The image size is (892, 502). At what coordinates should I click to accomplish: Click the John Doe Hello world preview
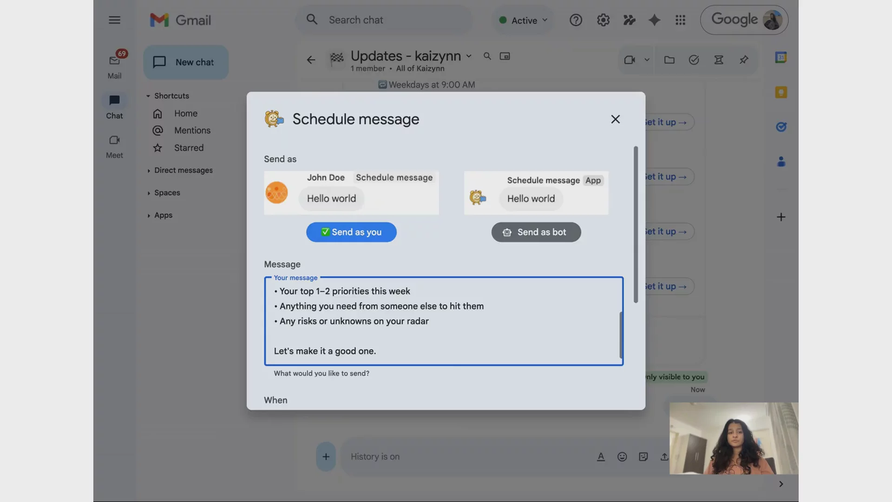(351, 193)
